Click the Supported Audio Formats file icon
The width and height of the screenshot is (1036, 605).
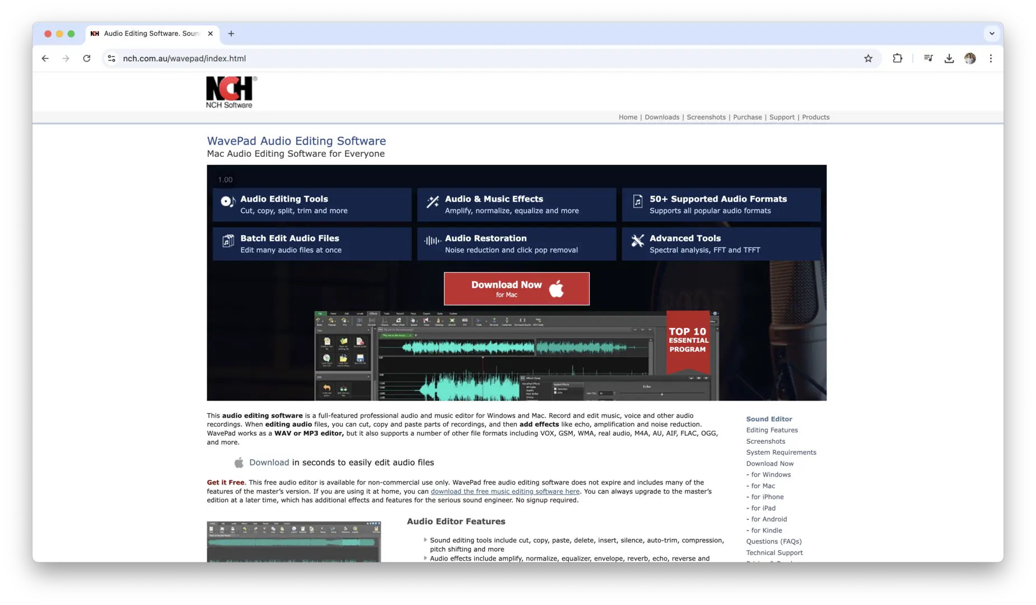[637, 202]
